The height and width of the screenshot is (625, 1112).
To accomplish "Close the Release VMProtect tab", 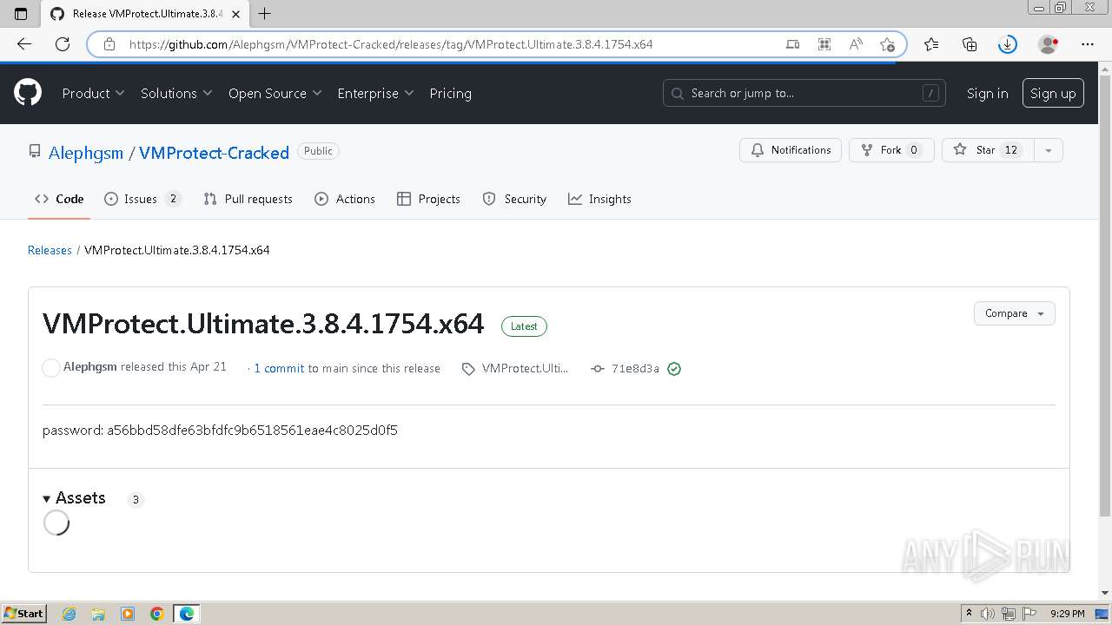I will click(x=235, y=14).
